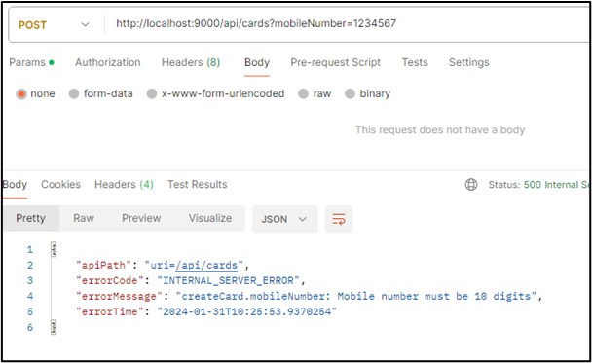Select the binary body radio option

[350, 93]
